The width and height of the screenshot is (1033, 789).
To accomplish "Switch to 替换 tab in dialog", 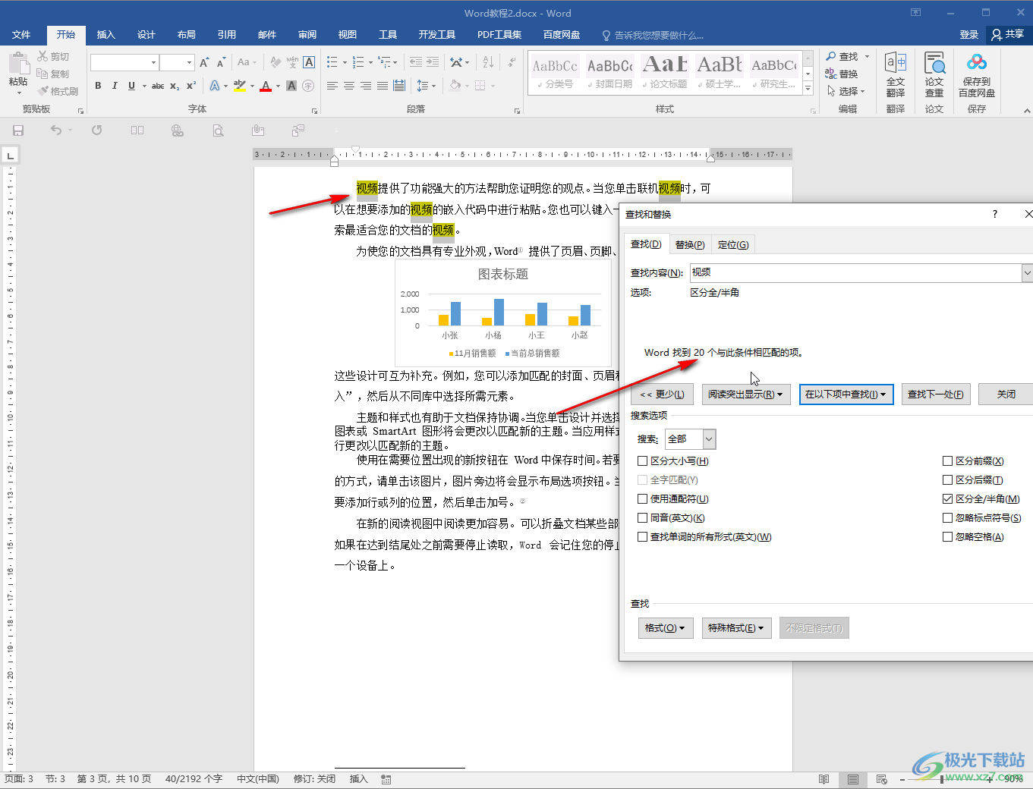I will 690,244.
